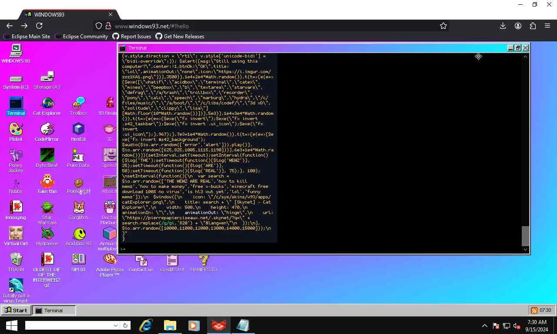Open host clock showing 7:30 AM
The image size is (557, 334).
coord(537,325)
